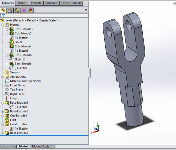Open the PropertyManager tab icon
The width and height of the screenshot is (176, 150).
10,10
